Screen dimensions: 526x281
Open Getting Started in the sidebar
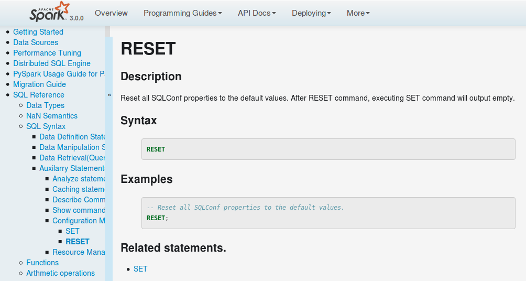38,32
